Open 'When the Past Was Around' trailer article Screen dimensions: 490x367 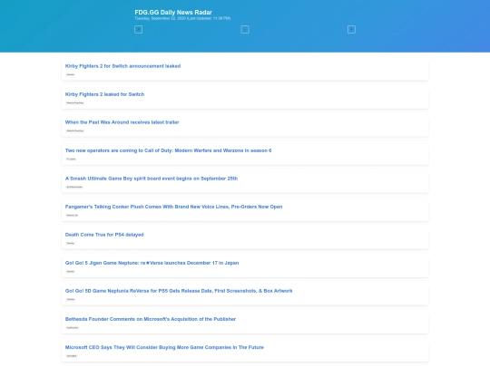(x=122, y=122)
